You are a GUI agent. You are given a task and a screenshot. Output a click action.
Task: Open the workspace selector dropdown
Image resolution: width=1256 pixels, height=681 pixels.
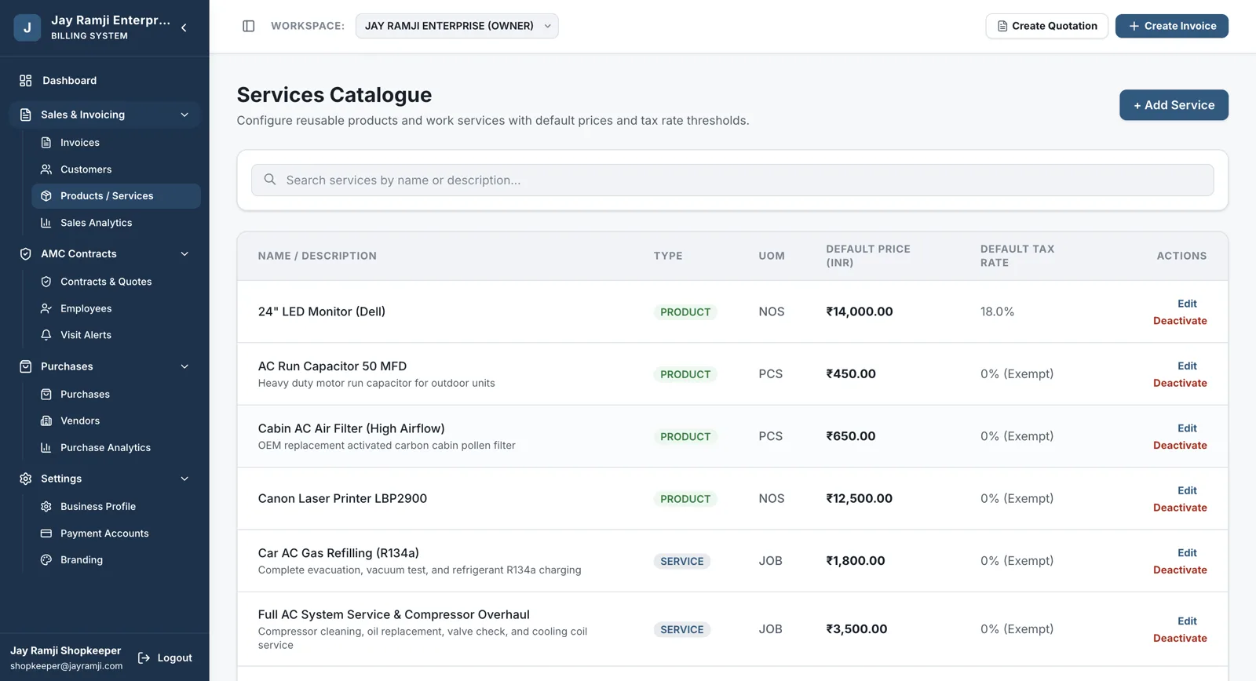(457, 26)
